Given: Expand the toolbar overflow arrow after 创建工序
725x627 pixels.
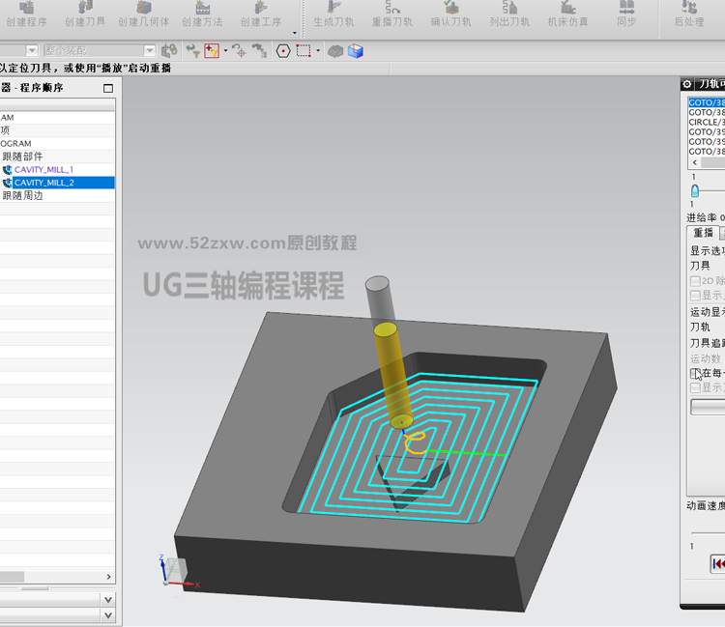Looking at the screenshot, I should point(295,33).
